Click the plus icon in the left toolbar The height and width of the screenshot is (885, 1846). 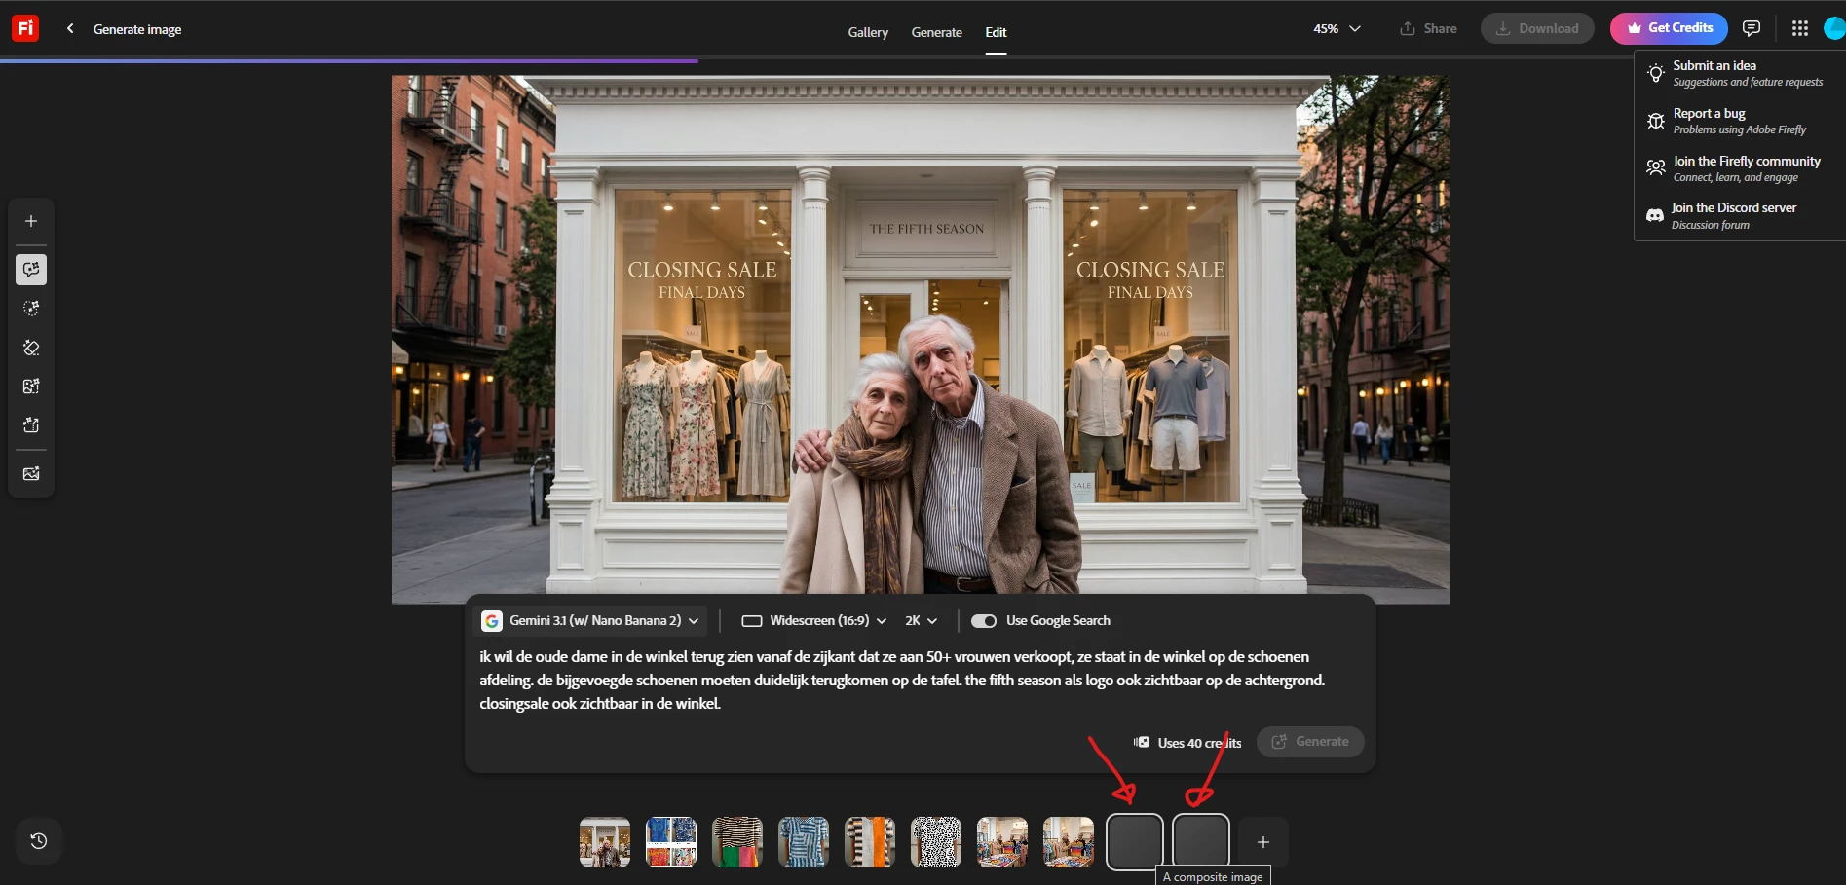(31, 221)
